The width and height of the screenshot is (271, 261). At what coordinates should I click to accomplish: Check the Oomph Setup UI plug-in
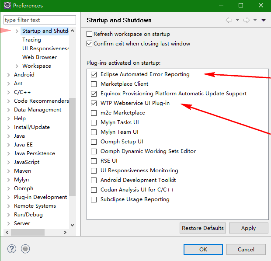[94, 142]
